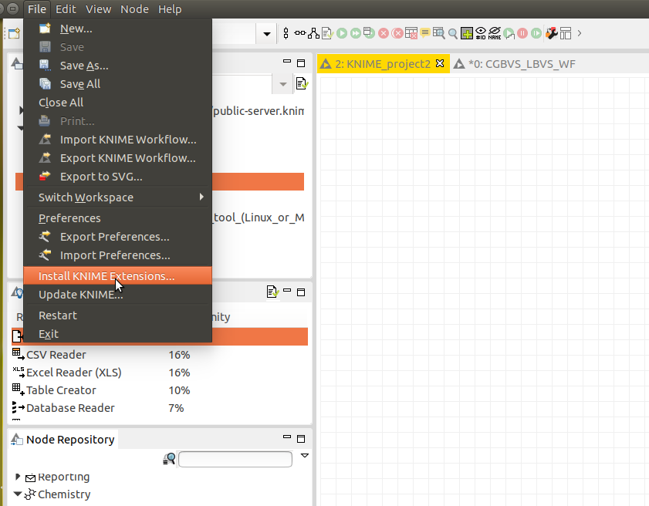Choose Export Preferences...

(x=118, y=237)
